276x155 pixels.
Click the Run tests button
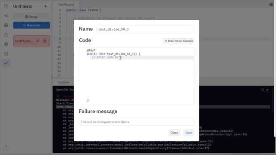(31, 25)
